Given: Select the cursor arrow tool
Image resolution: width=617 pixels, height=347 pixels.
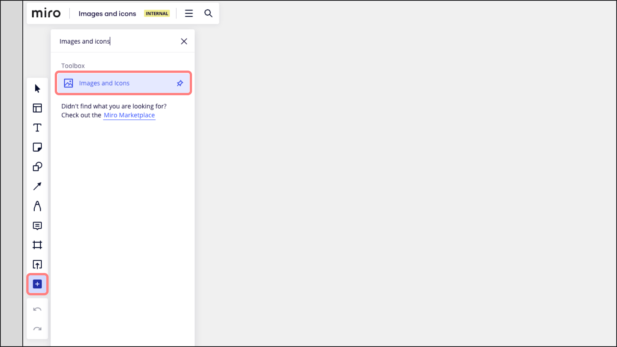Looking at the screenshot, I should pos(37,88).
